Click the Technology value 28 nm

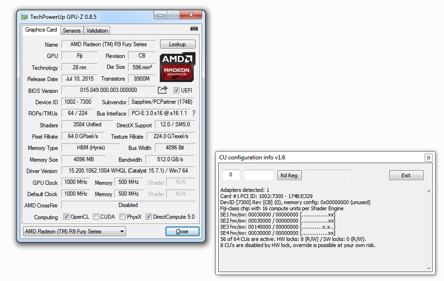click(x=79, y=67)
